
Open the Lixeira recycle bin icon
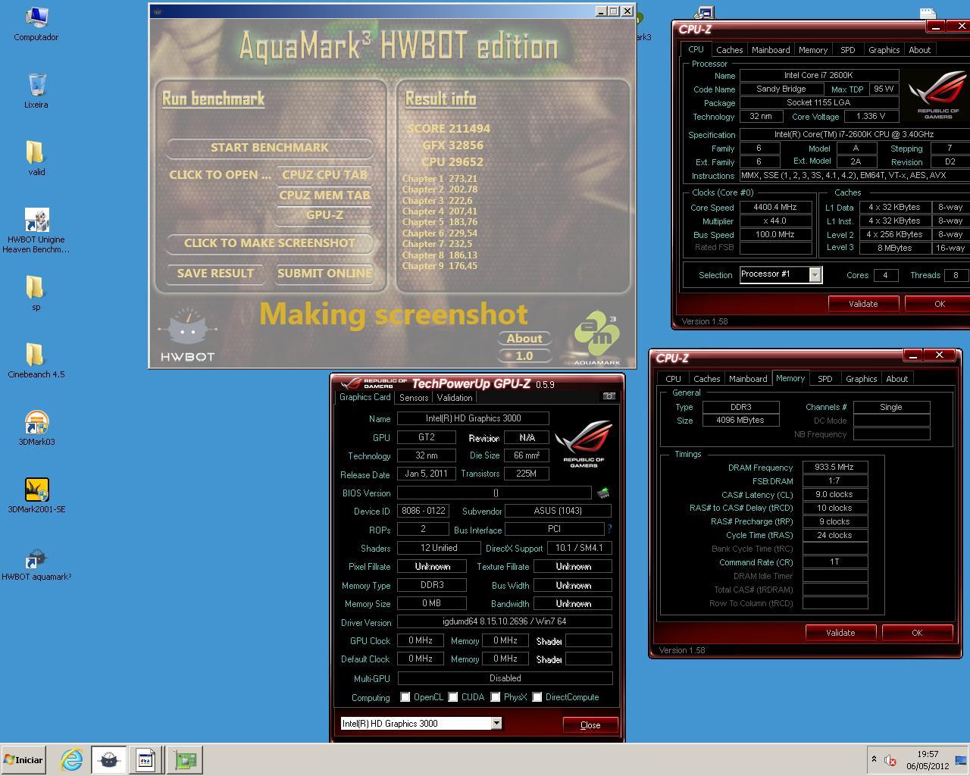click(x=36, y=91)
